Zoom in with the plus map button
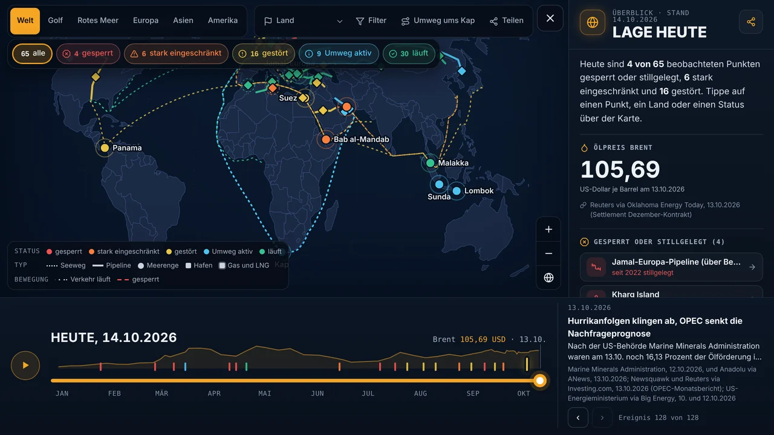 pyautogui.click(x=548, y=230)
